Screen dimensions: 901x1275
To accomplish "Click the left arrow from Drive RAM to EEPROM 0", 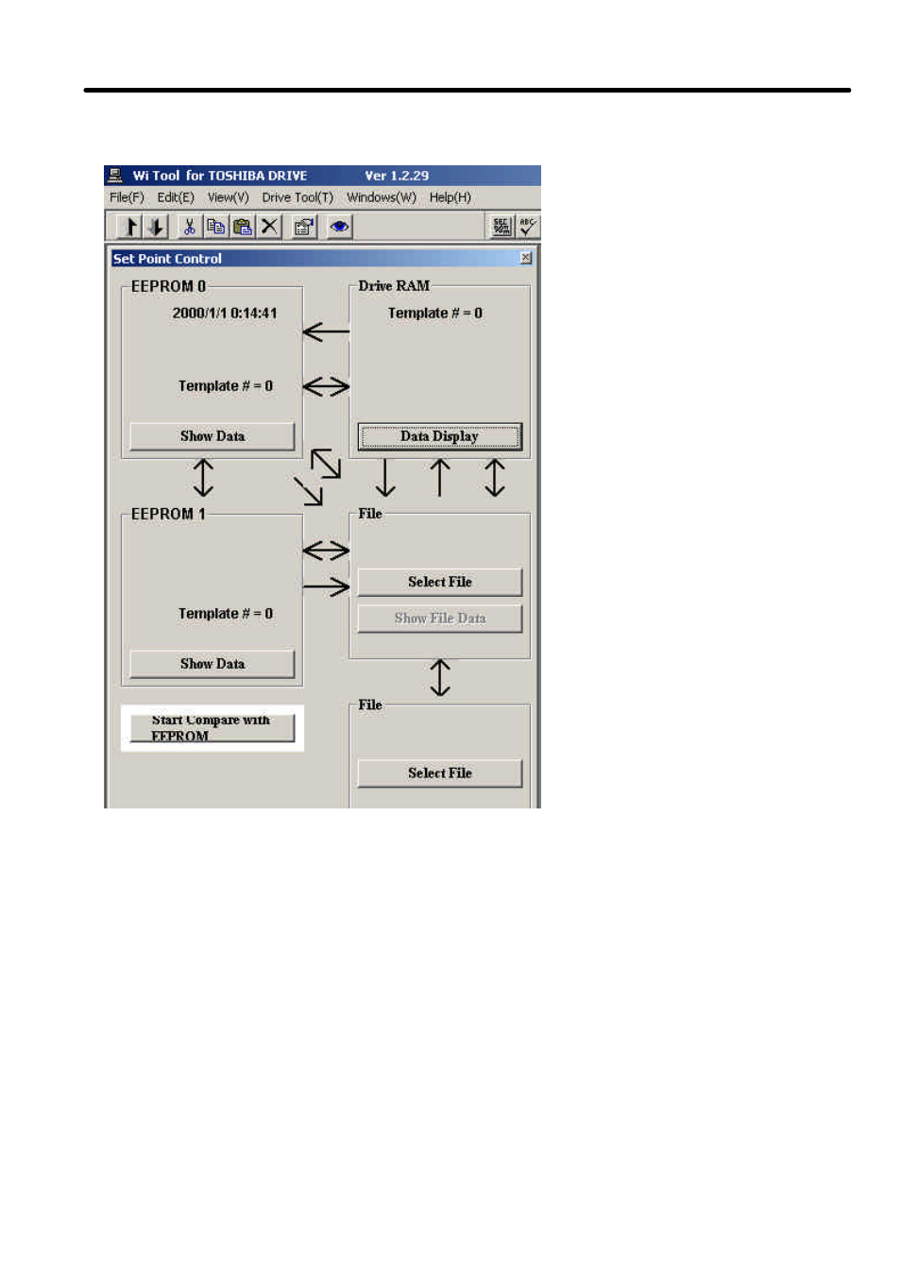I will (x=326, y=331).
